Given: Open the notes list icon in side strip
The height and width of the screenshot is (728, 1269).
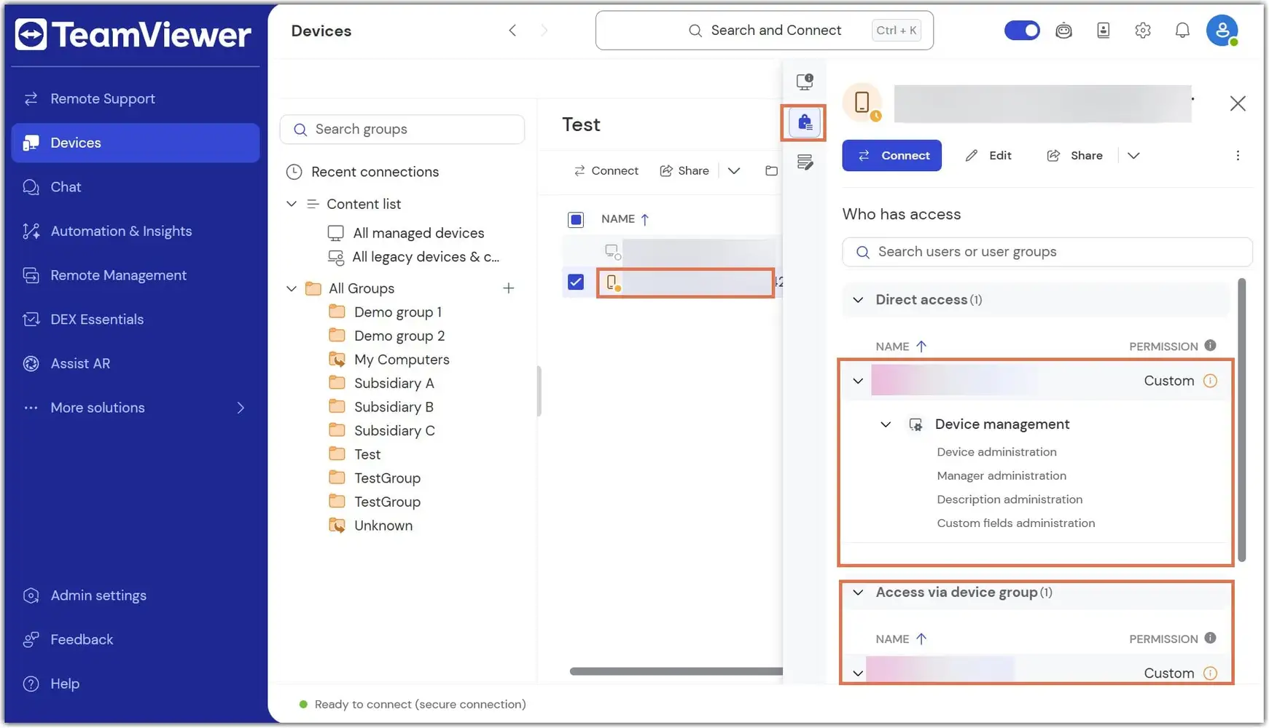Looking at the screenshot, I should point(804,162).
